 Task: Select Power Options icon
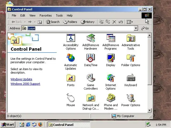(131, 100)
